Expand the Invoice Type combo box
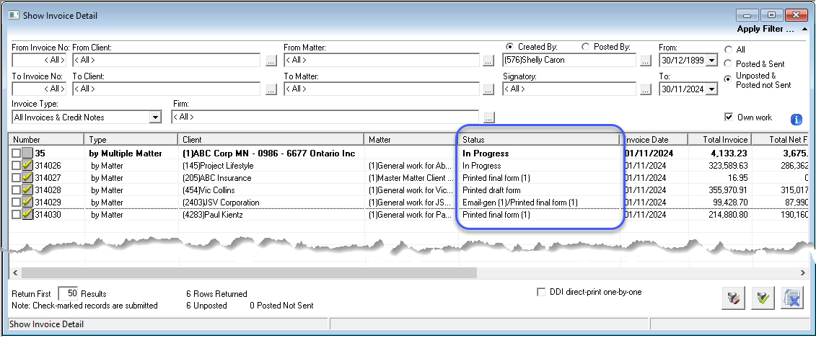The image size is (816, 338). click(x=155, y=117)
